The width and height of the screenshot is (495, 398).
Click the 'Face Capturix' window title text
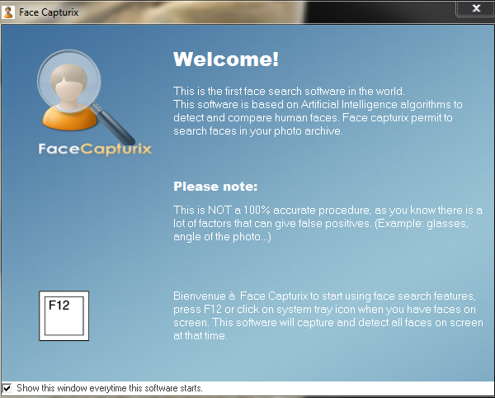49,12
